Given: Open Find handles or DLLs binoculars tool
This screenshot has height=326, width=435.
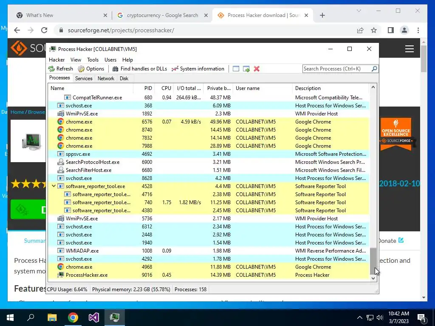Looking at the screenshot, I should point(116,69).
